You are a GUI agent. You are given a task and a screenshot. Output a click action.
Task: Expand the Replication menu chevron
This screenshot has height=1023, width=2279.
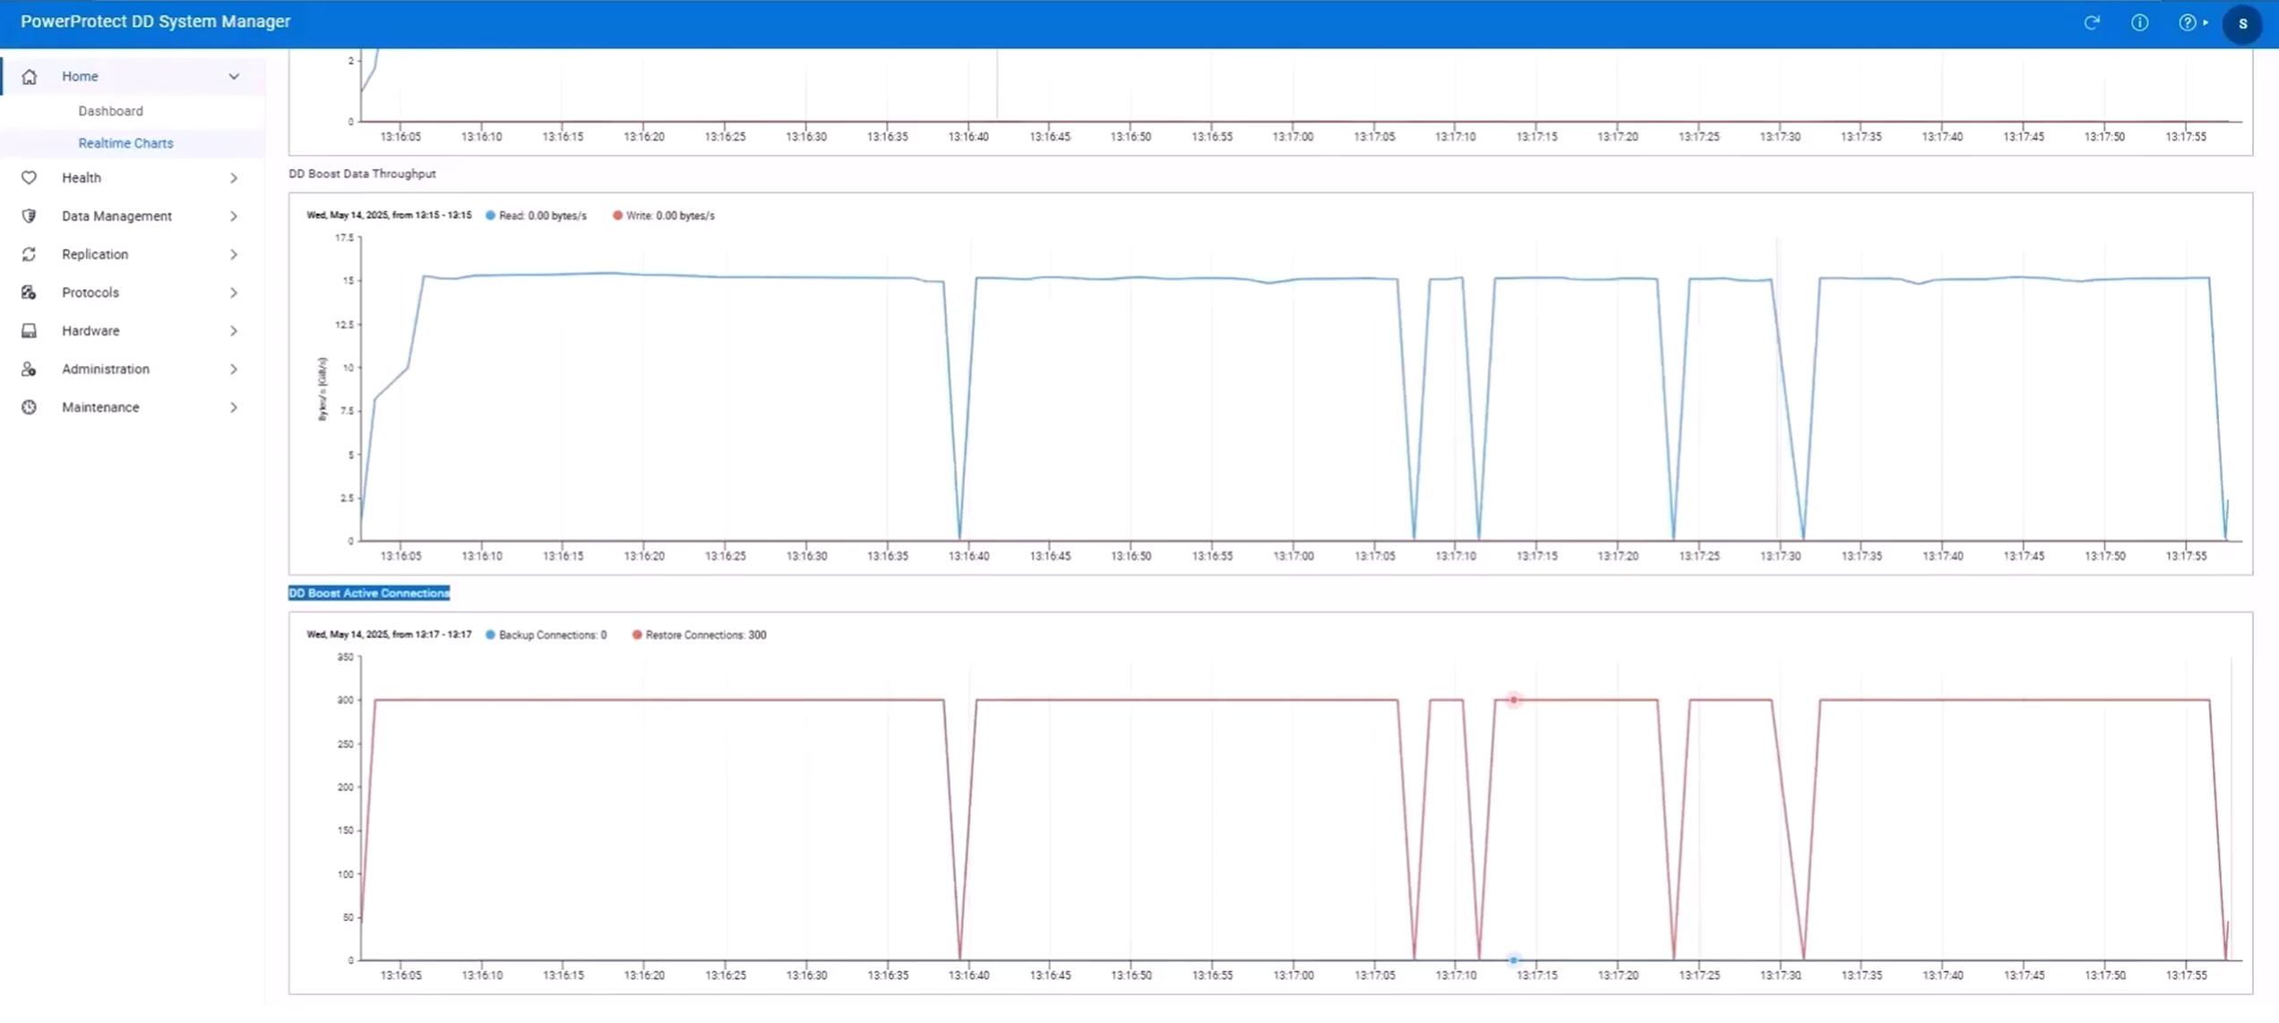(234, 255)
